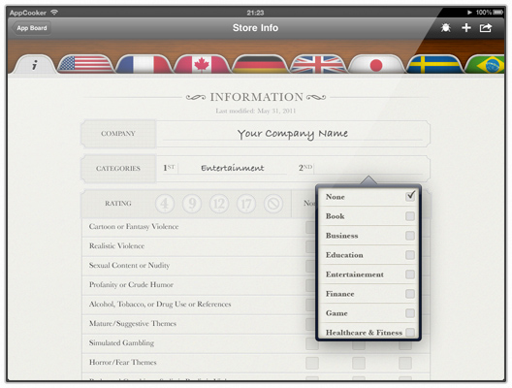Viewport: 512px width, 388px height.
Task: Tap the share export icon
Action: 486,28
